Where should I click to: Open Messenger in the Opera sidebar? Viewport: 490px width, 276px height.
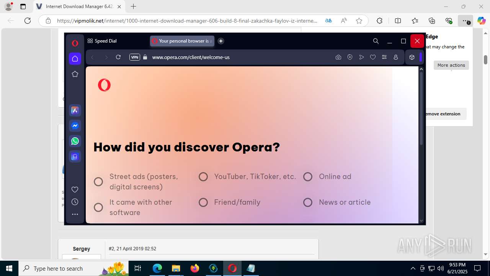(x=75, y=126)
